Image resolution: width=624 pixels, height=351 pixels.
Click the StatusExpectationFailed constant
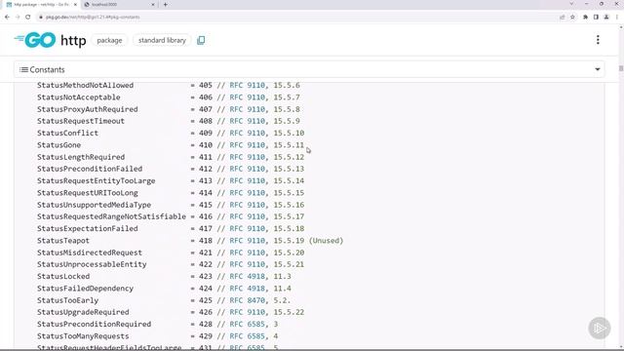[x=88, y=228]
